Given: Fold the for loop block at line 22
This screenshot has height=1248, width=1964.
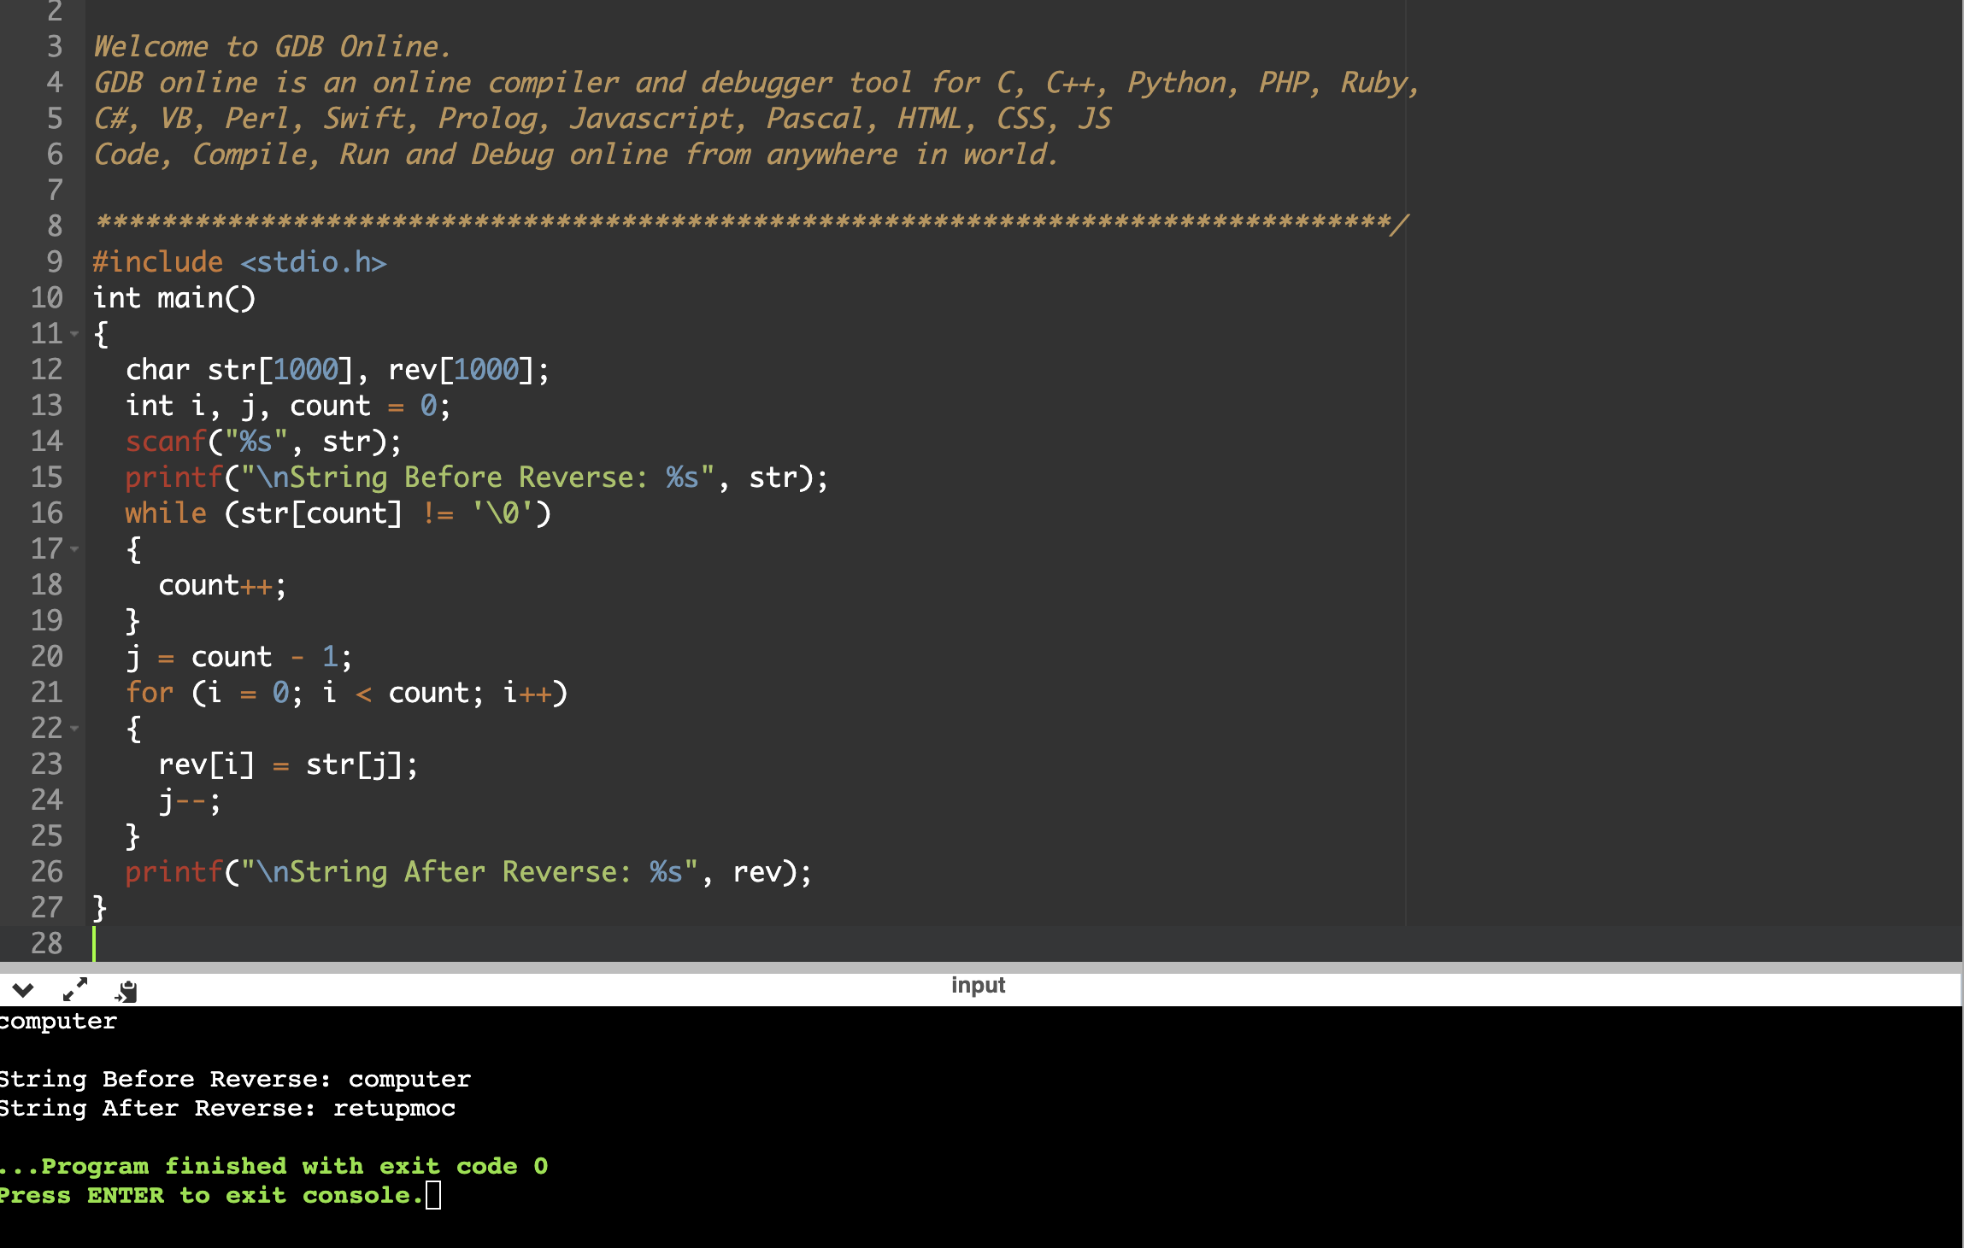Looking at the screenshot, I should [74, 729].
